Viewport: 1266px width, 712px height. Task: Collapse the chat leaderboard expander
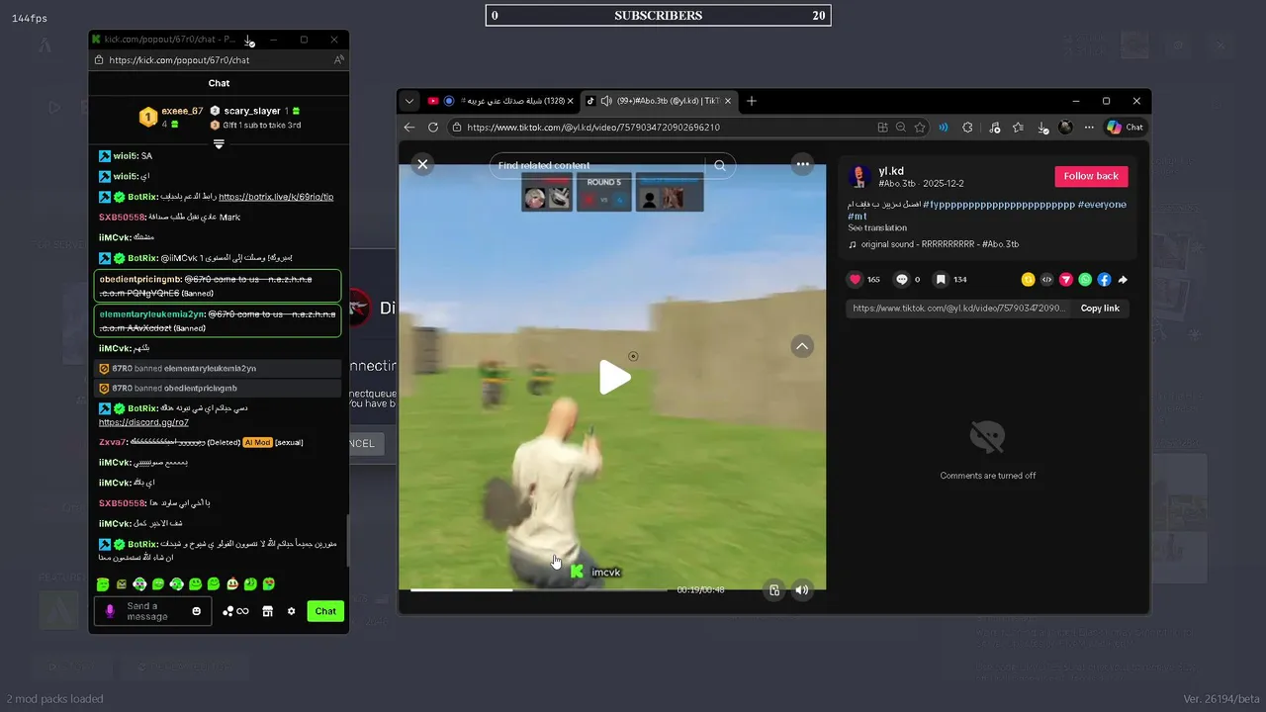coord(219,144)
